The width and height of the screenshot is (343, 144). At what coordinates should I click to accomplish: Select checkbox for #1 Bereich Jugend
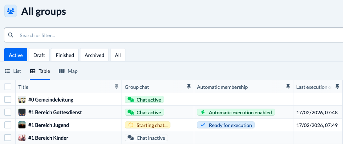coord(8,125)
